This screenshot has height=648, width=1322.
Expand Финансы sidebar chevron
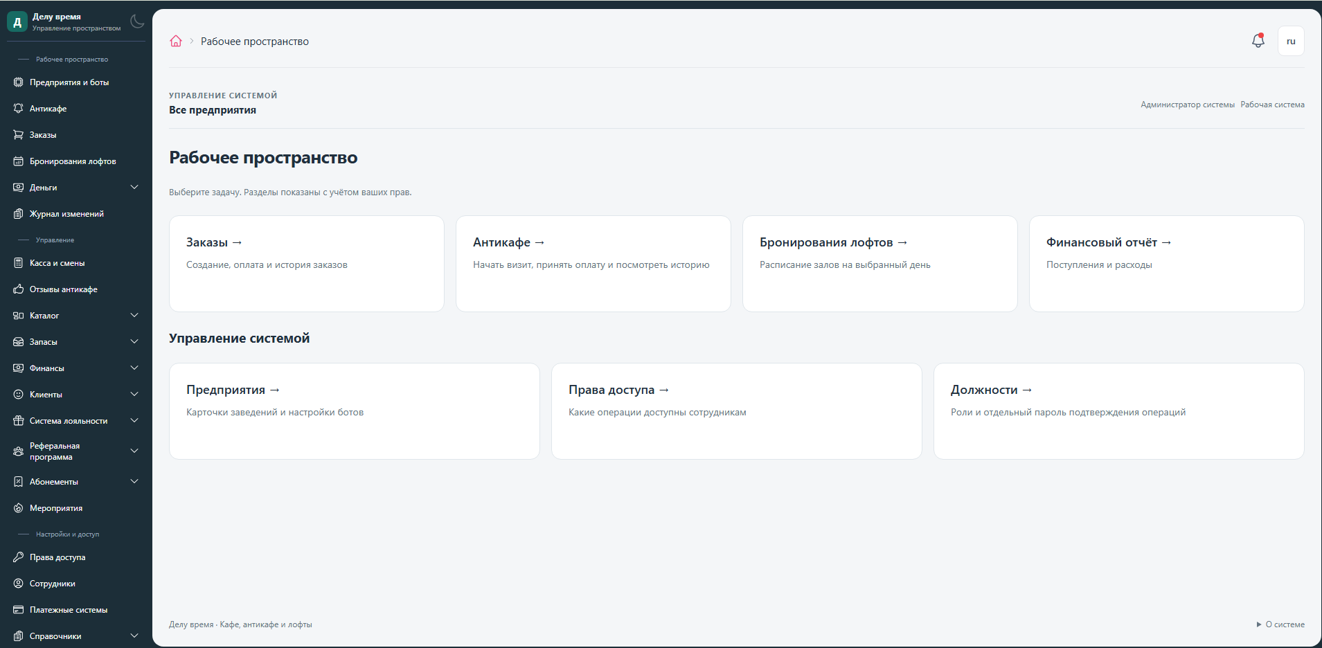(134, 368)
